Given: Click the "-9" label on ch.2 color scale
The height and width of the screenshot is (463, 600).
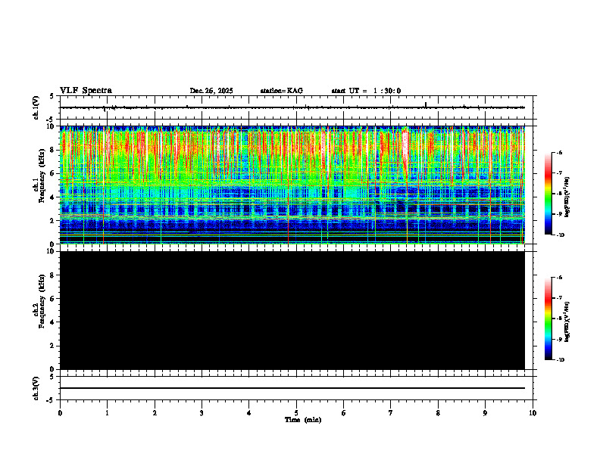Looking at the screenshot, I should (x=559, y=339).
